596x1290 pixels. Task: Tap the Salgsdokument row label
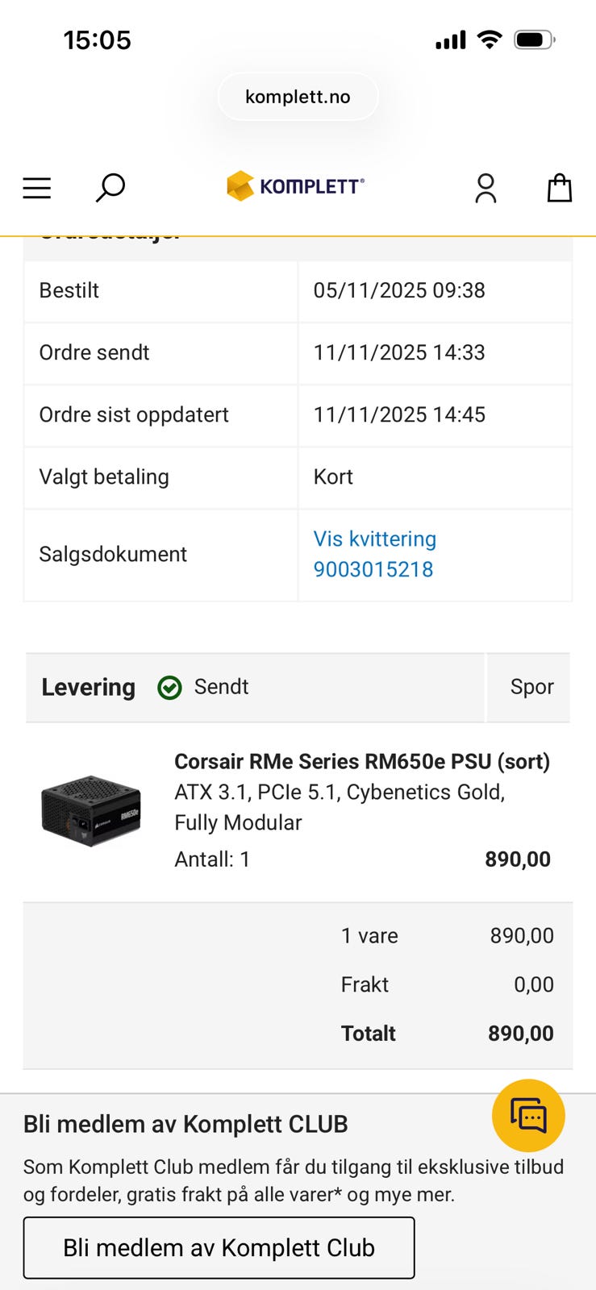click(x=113, y=554)
